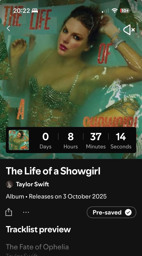This screenshot has height=256, width=142.
Task: Tap the Hours countdown counter showing 8
Action: (x=71, y=140)
